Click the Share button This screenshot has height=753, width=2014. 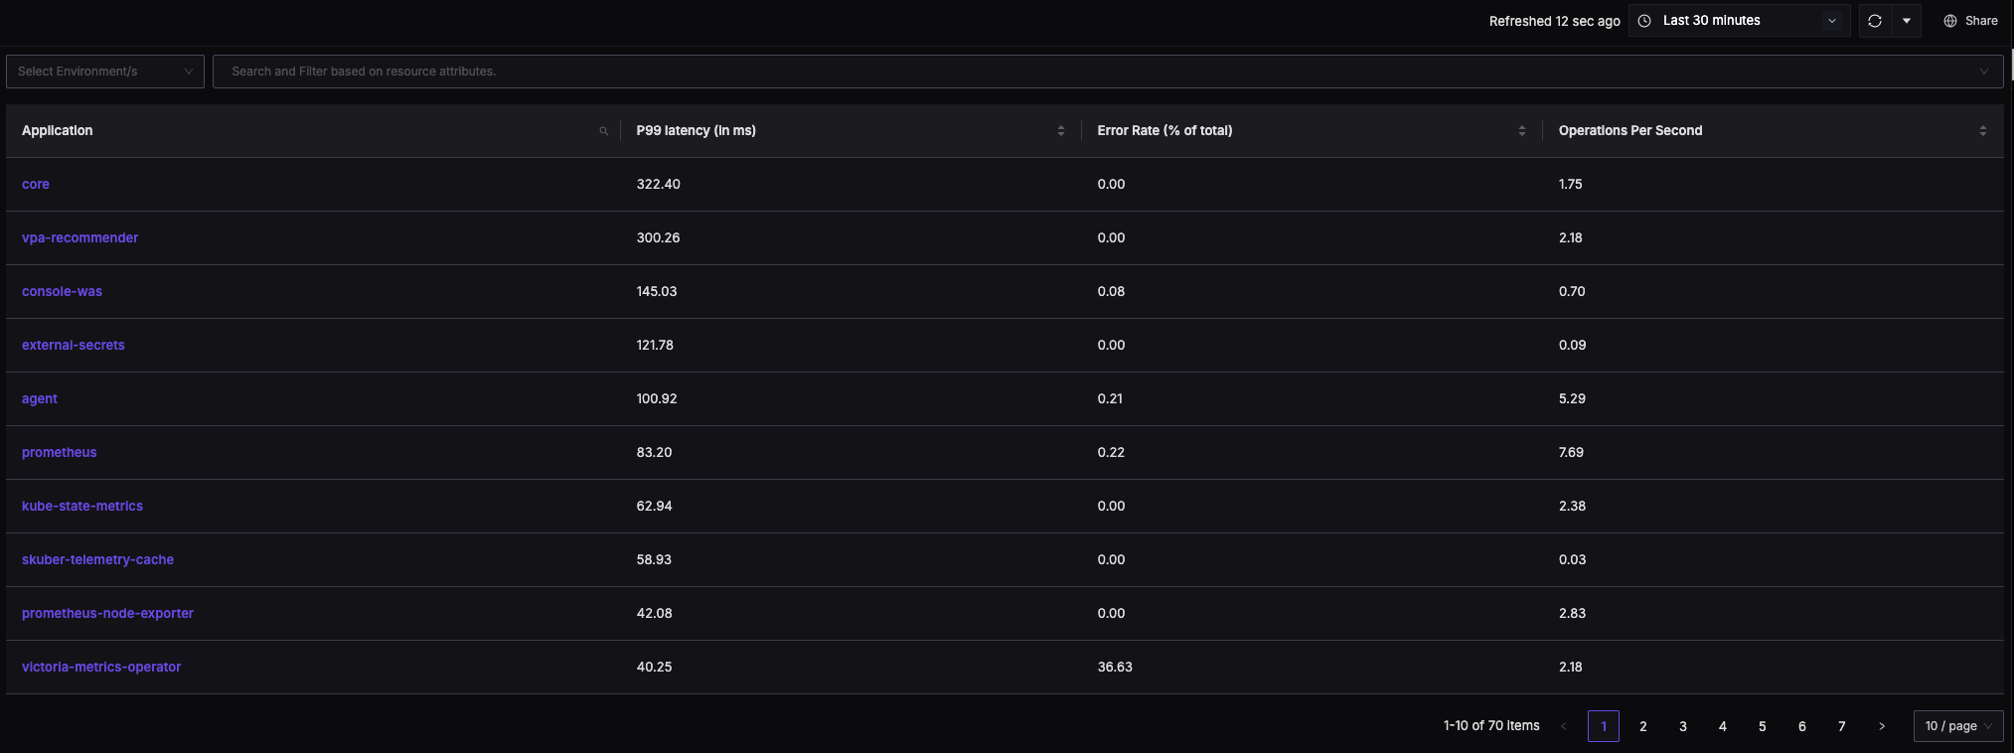click(1970, 21)
